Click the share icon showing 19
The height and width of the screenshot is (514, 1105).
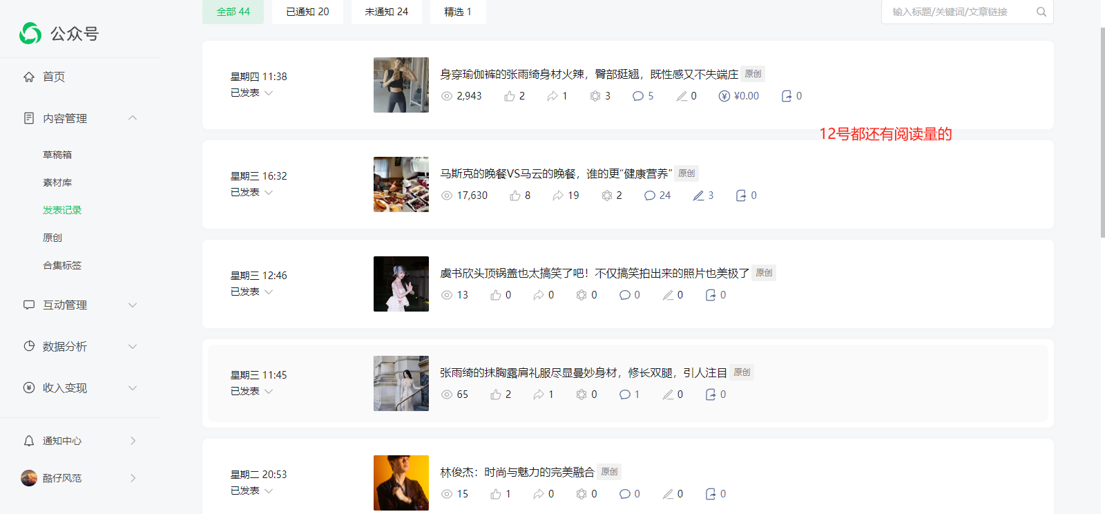pyautogui.click(x=558, y=196)
